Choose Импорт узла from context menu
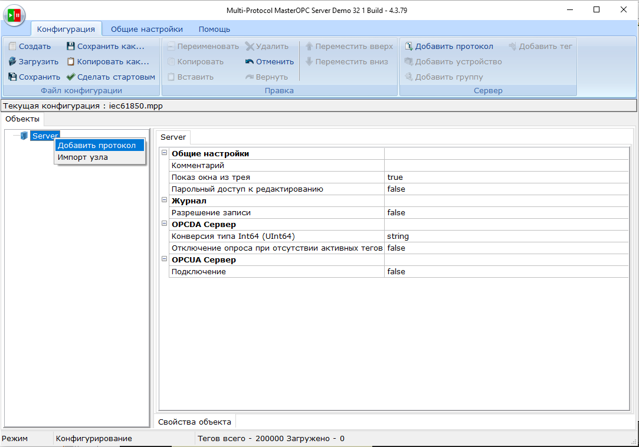The height and width of the screenshot is (447, 639). click(x=100, y=157)
